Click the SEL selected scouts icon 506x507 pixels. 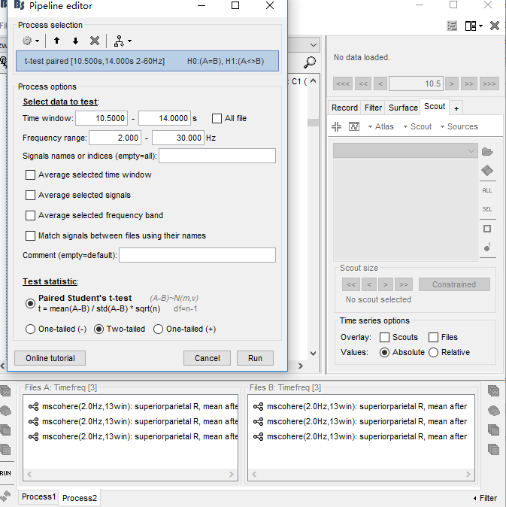[487, 209]
